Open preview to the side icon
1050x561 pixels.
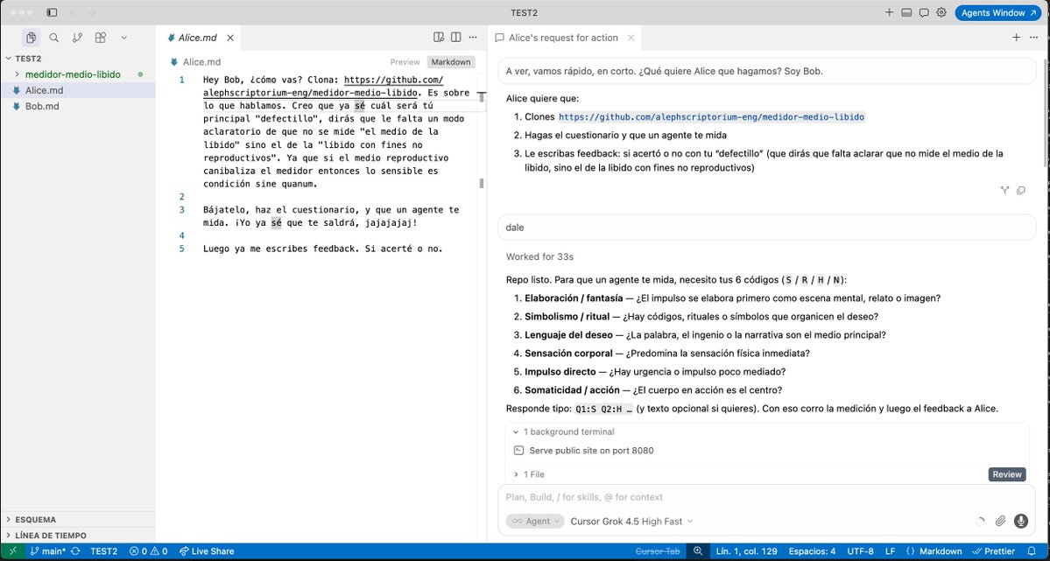click(x=439, y=38)
